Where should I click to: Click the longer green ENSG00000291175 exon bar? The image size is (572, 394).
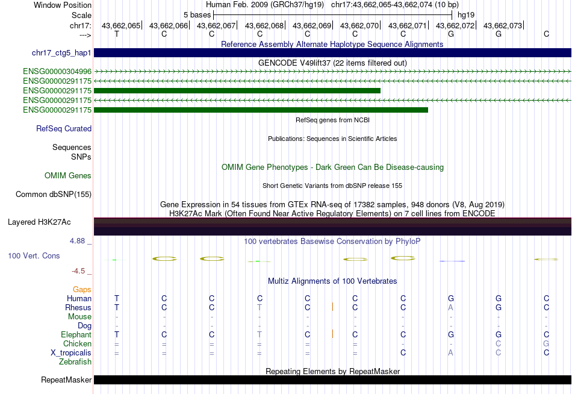pyautogui.click(x=261, y=110)
